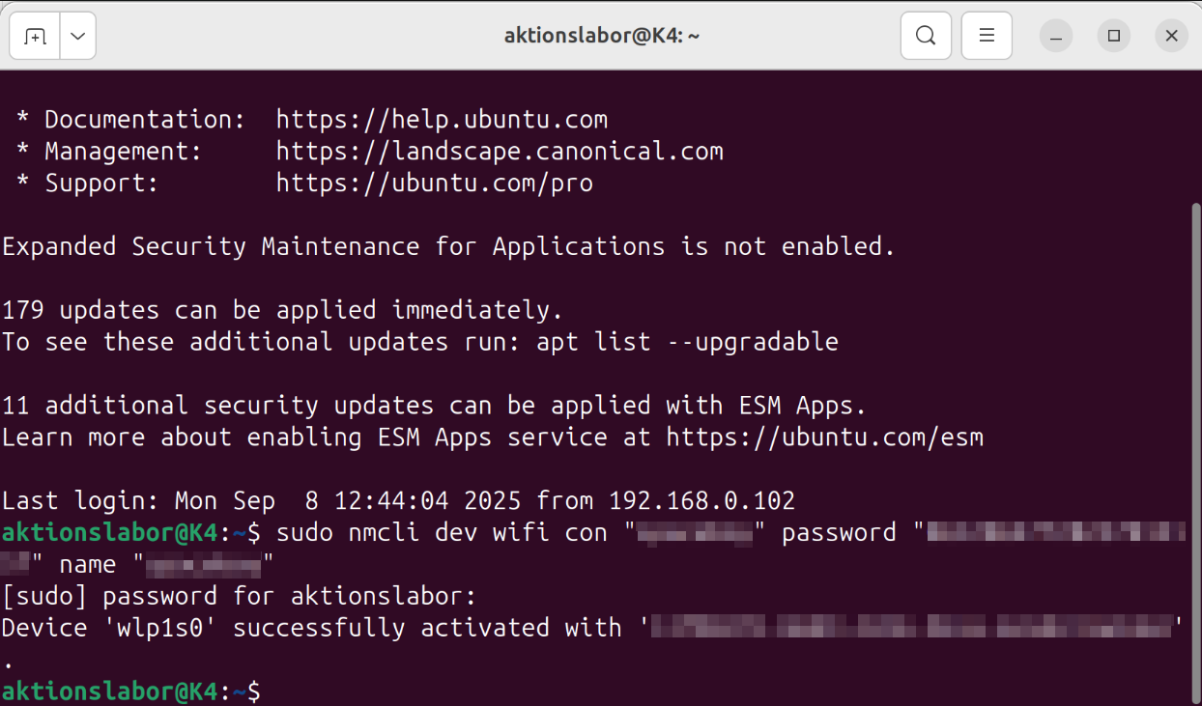1202x706 pixels.
Task: Click the IP address 192.168.0.102
Action: point(701,501)
